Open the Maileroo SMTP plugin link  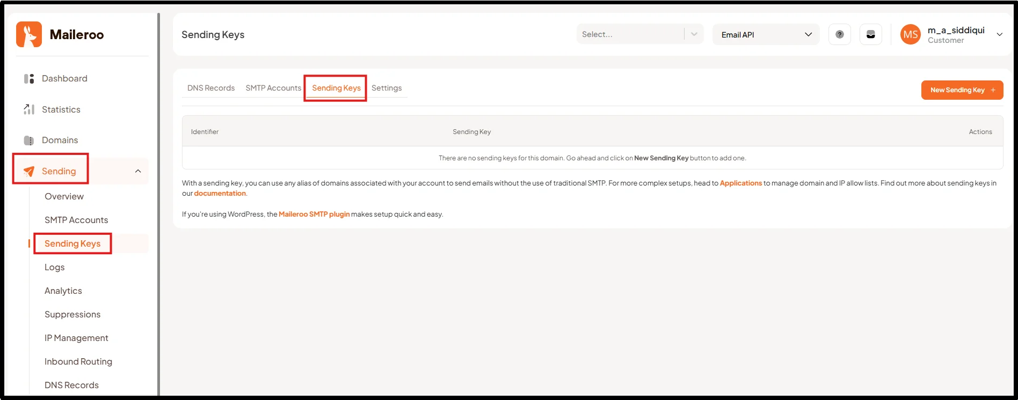[x=314, y=214]
